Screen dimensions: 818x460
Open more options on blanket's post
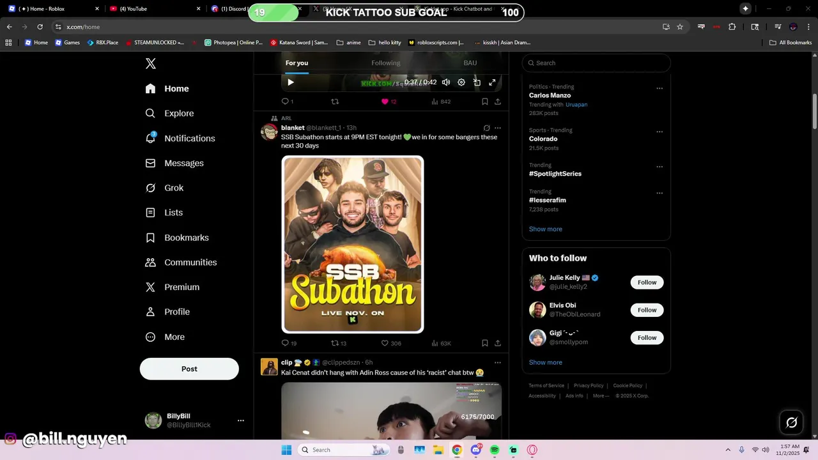tap(498, 128)
